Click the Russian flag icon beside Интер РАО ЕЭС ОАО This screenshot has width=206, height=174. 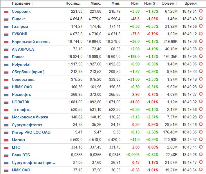tap(6, 133)
